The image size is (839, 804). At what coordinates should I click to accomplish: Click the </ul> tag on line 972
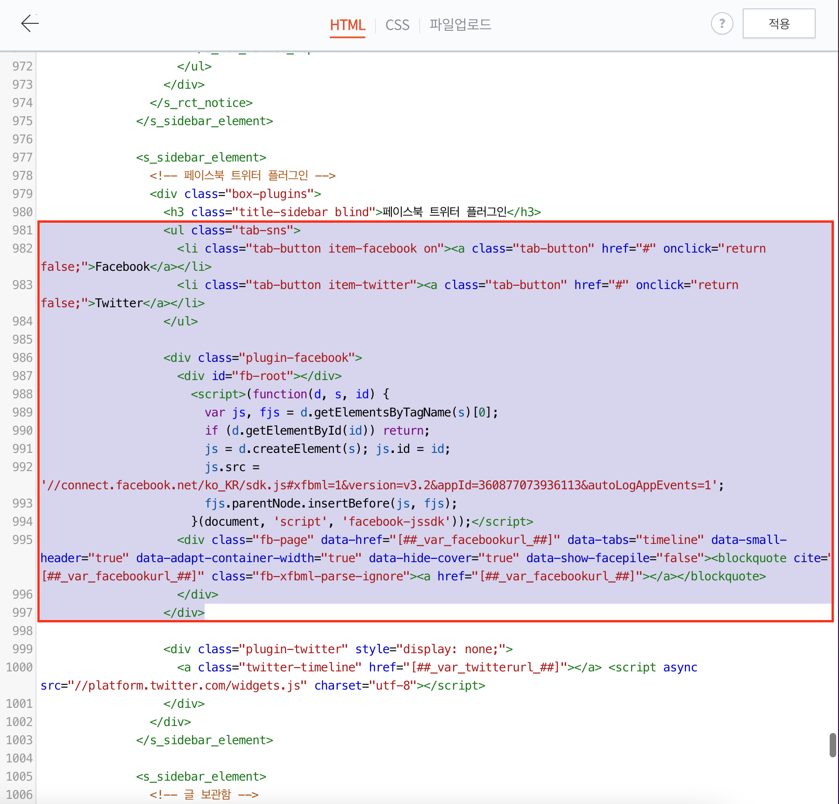tap(194, 66)
